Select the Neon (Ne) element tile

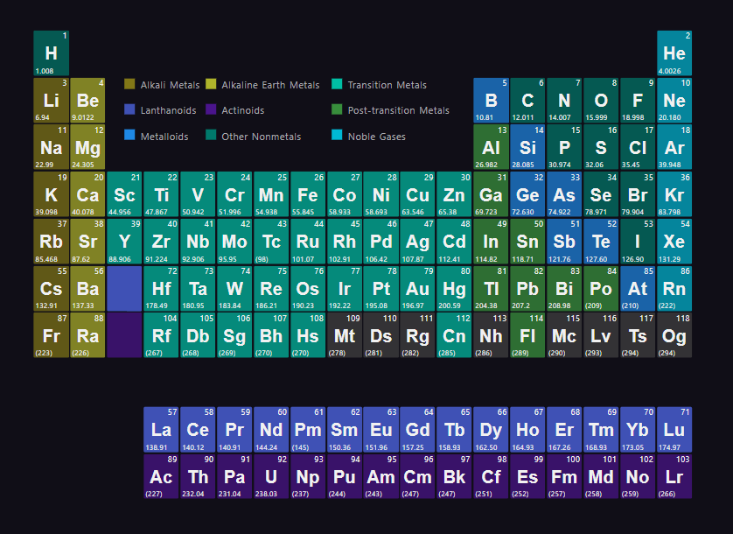pyautogui.click(x=674, y=100)
